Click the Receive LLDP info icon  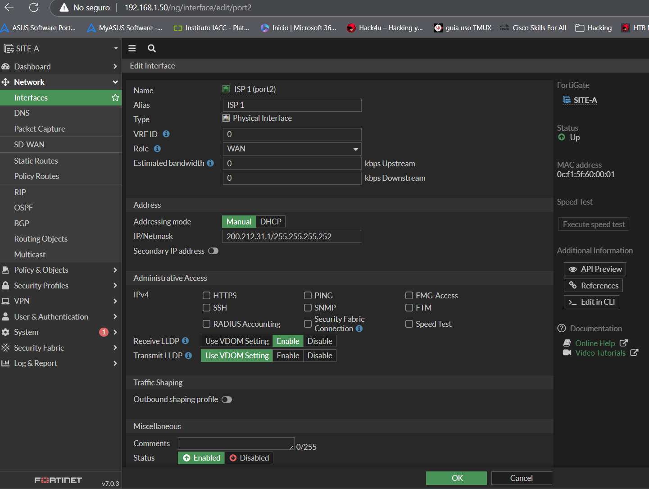(185, 341)
